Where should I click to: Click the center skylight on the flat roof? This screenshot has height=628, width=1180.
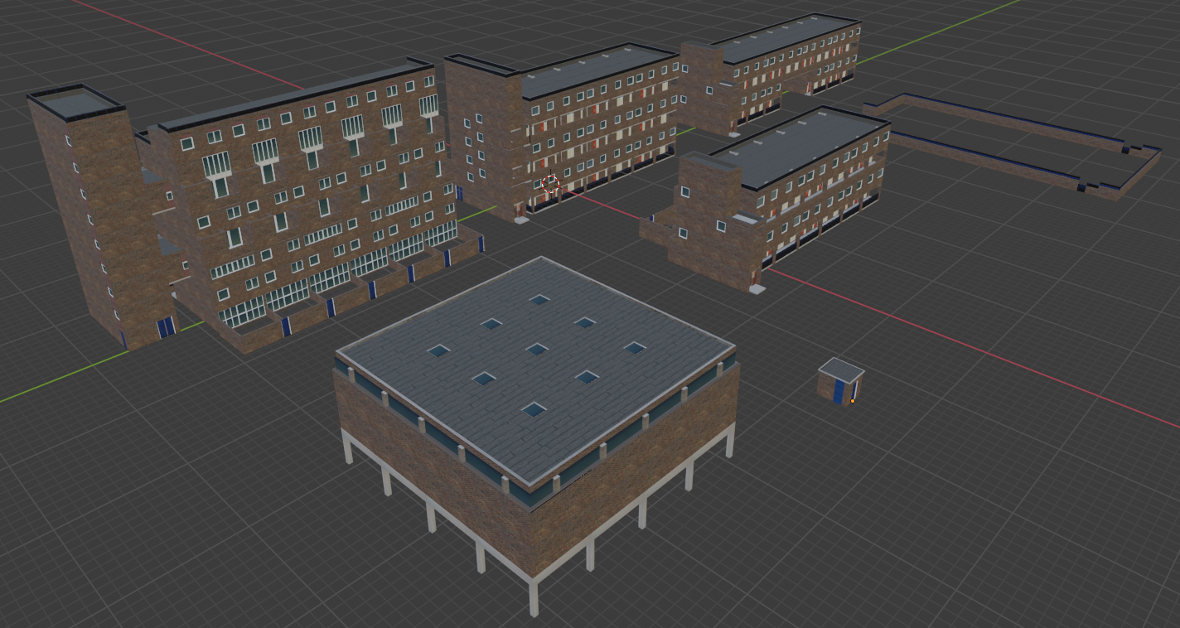(x=537, y=349)
